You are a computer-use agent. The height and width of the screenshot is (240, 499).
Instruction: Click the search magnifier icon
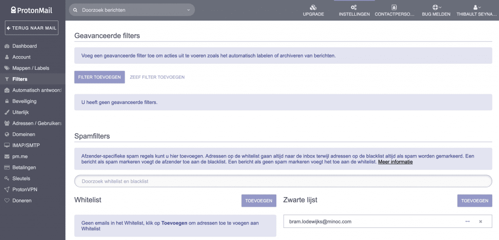[x=76, y=10]
